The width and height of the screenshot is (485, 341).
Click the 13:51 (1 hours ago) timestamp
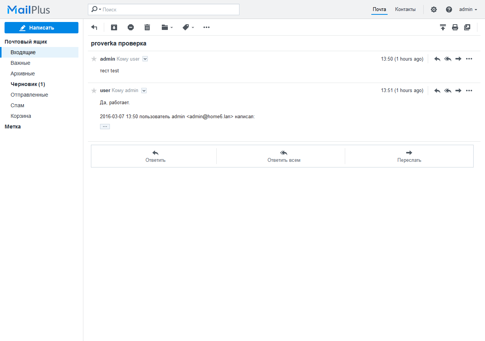402,91
